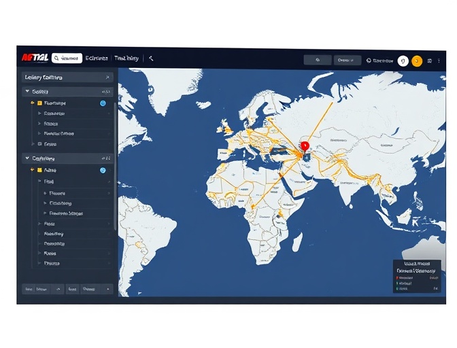Open the orange circular profile button
This screenshot has width=457, height=348.
[417, 61]
